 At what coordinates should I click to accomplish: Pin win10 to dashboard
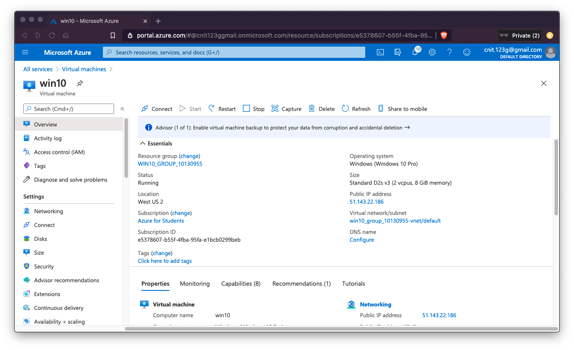click(x=80, y=83)
